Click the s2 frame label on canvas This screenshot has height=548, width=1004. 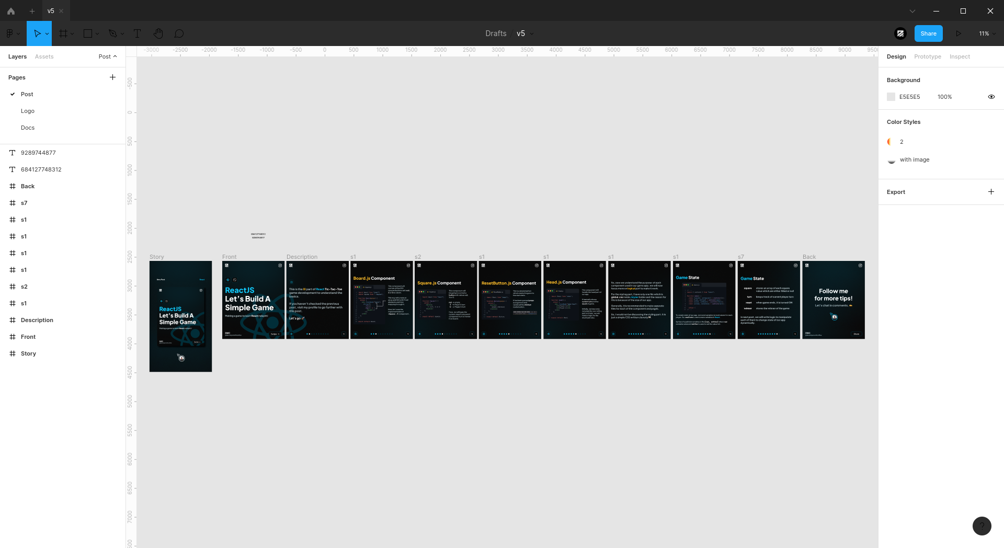(418, 257)
